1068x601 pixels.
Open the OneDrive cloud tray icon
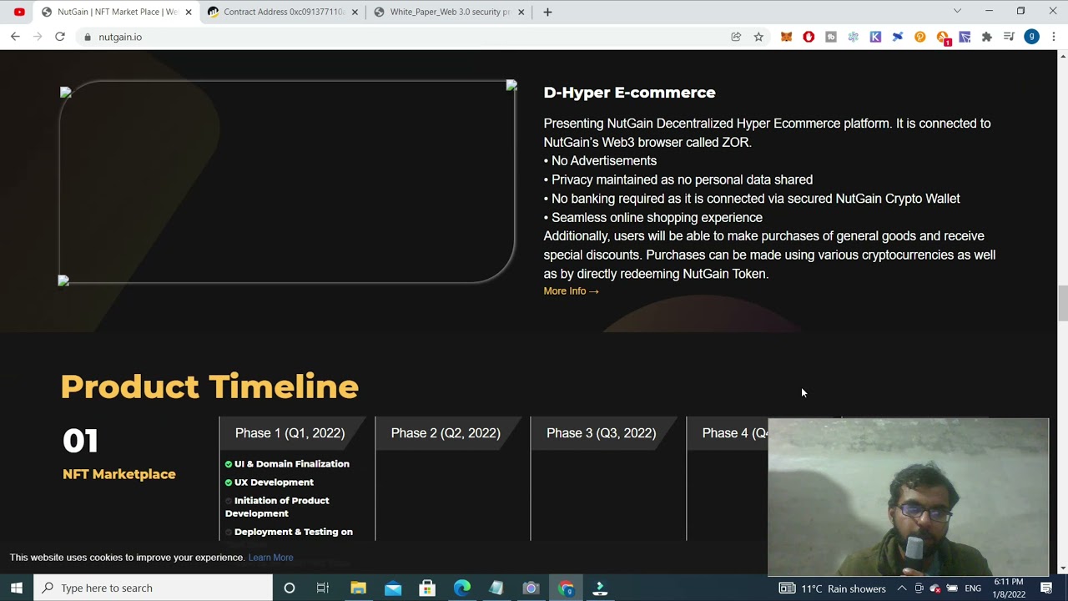(x=935, y=588)
